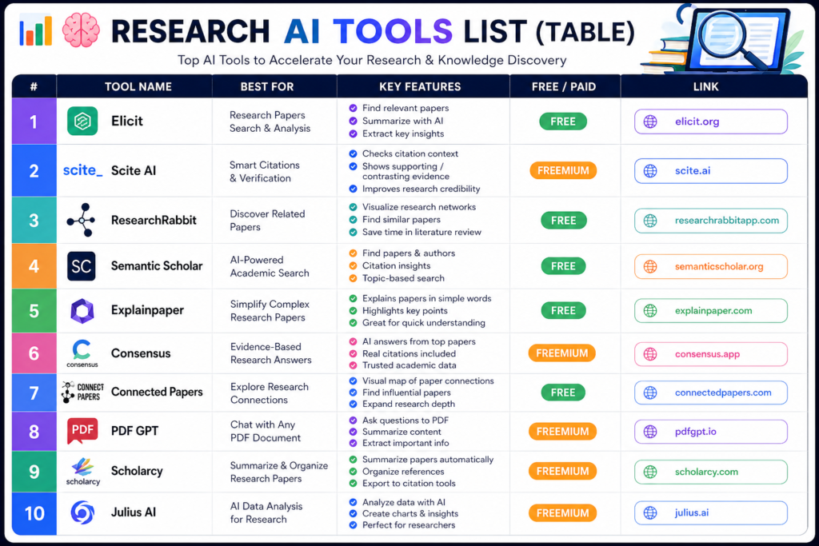This screenshot has width=819, height=546.
Task: Click the AI-Powered Academic Search text
Action: click(x=270, y=266)
